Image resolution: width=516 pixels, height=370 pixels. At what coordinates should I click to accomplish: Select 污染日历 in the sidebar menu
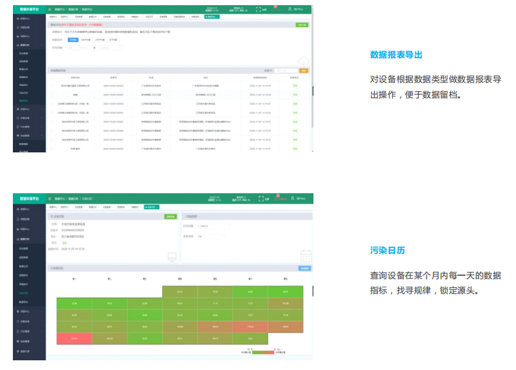coord(25,293)
